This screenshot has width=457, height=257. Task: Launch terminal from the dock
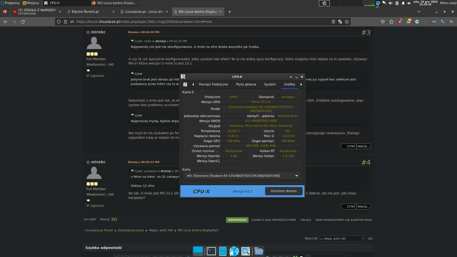click(x=211, y=251)
